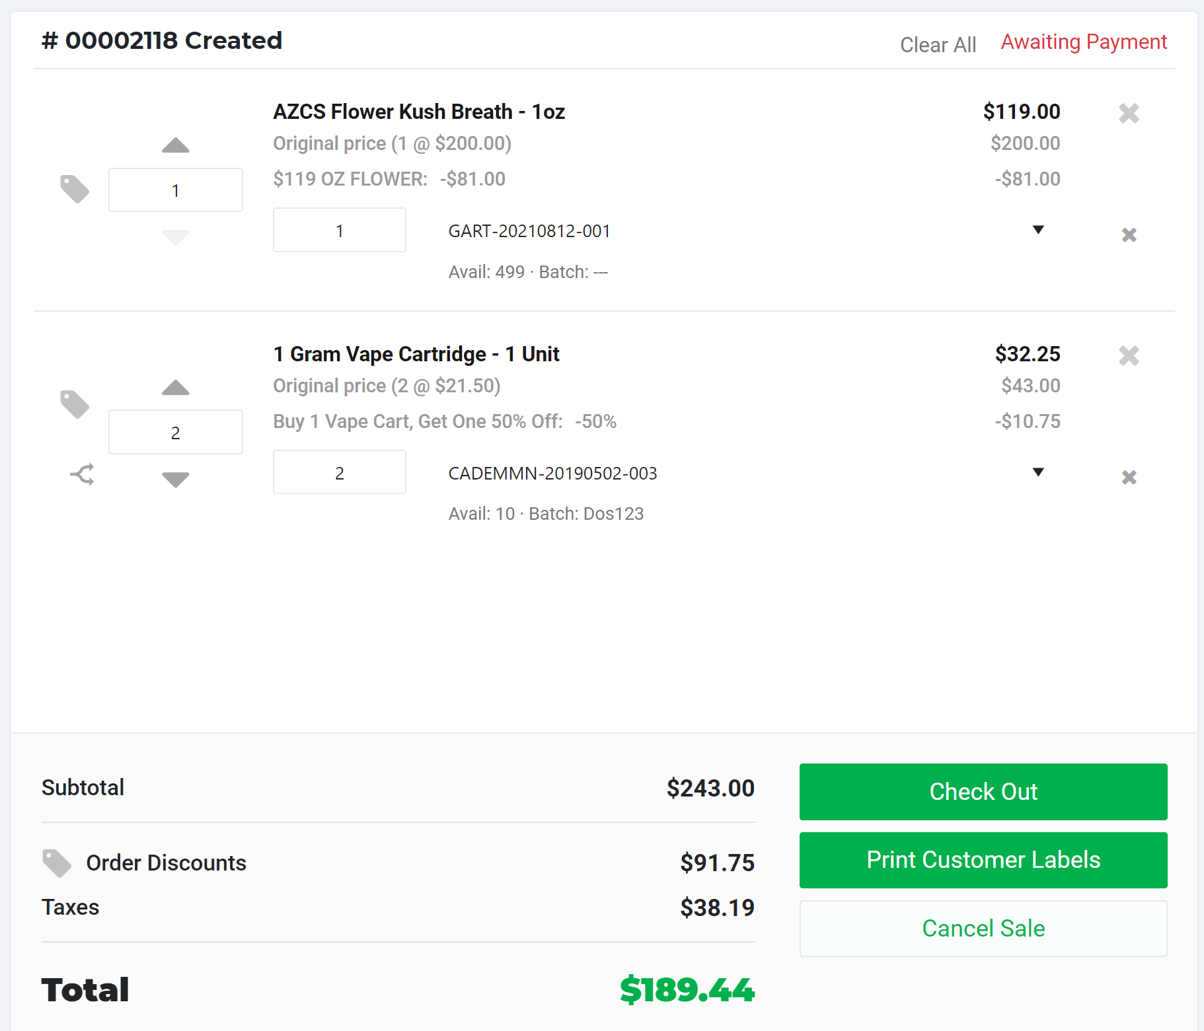The width and height of the screenshot is (1204, 1031).
Task: Click Clear All link
Action: (938, 45)
